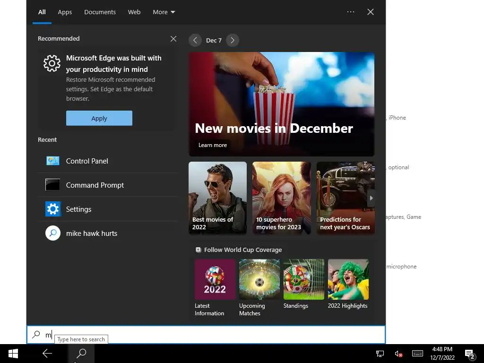Go to previous date before Dec 7
Screen dimensions: 484x363
195,40
